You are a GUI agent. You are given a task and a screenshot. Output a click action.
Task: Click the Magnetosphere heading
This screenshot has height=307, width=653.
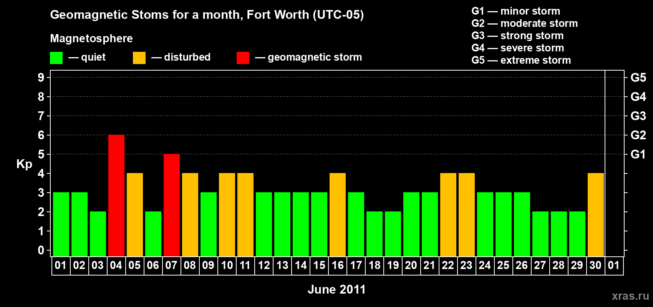coord(91,38)
